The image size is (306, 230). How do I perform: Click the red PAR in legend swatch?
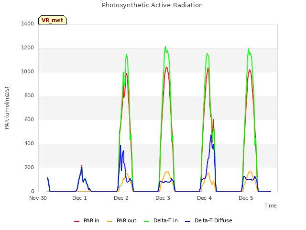tap(76, 221)
